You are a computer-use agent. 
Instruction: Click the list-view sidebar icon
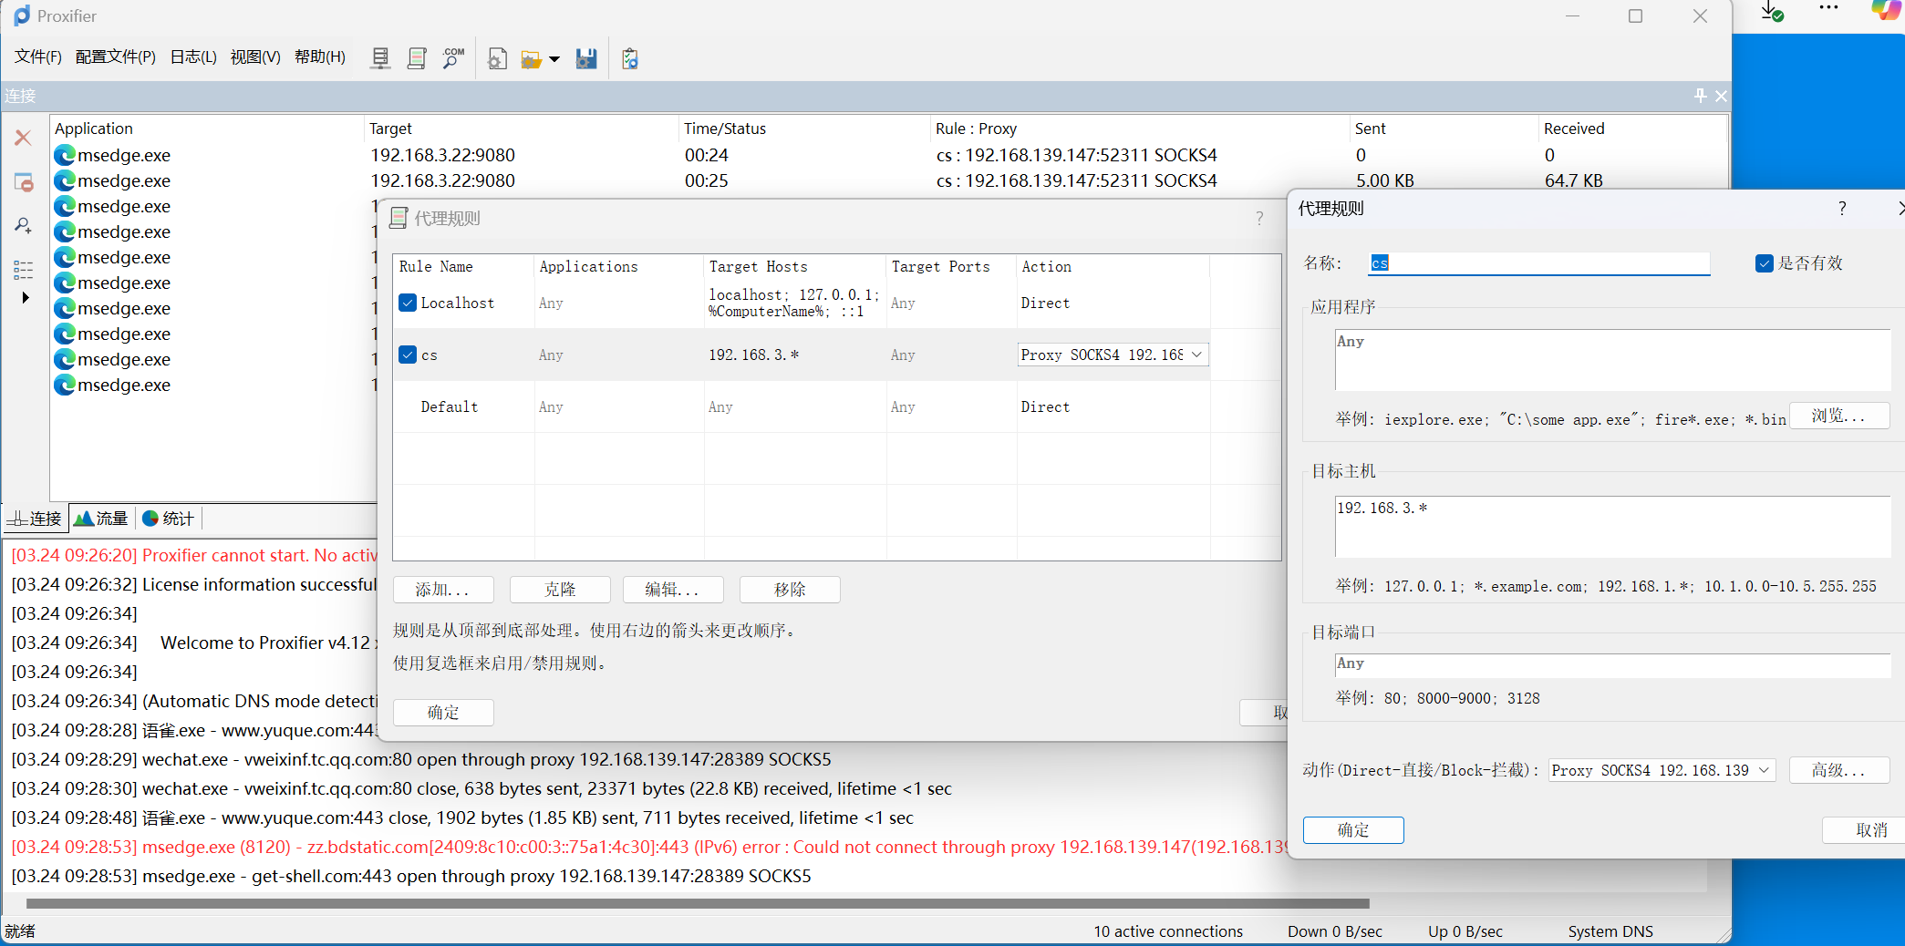tap(23, 269)
